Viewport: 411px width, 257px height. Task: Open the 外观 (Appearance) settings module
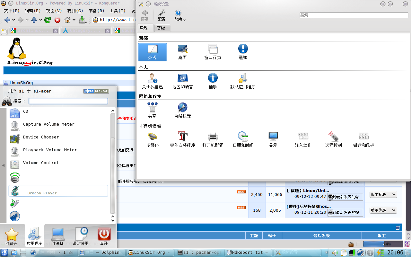click(153, 52)
